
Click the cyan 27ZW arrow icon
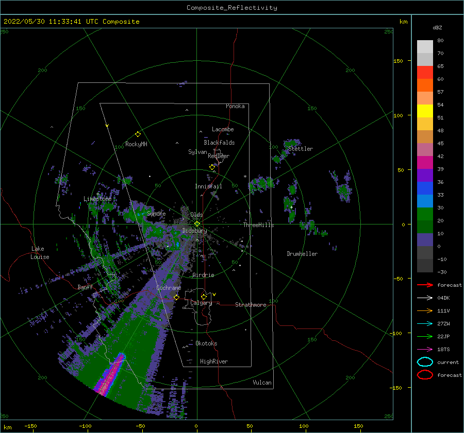[x=425, y=324]
